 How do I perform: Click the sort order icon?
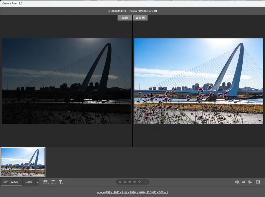pos(53,182)
